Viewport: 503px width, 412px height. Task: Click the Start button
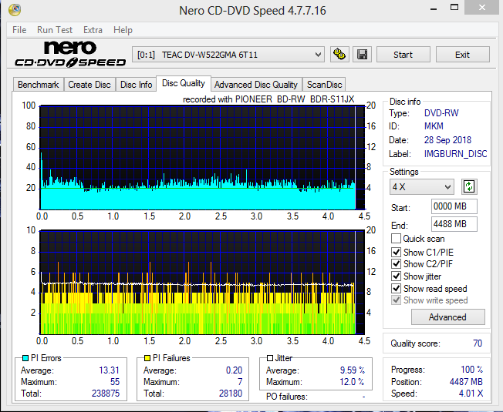(403, 55)
